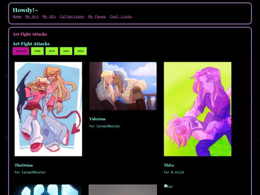Image resolution: width=260 pixels, height=195 pixels.
Task: Open the gray artwork thumbnail in the bottom row
Action: [x=123, y=190]
